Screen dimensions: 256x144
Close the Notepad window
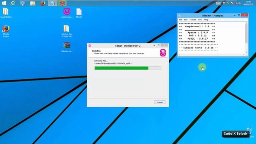coord(244,15)
